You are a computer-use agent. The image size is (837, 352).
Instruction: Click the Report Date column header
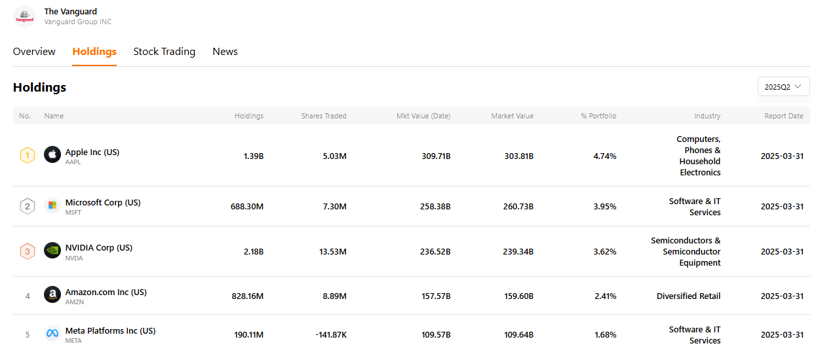pos(784,116)
